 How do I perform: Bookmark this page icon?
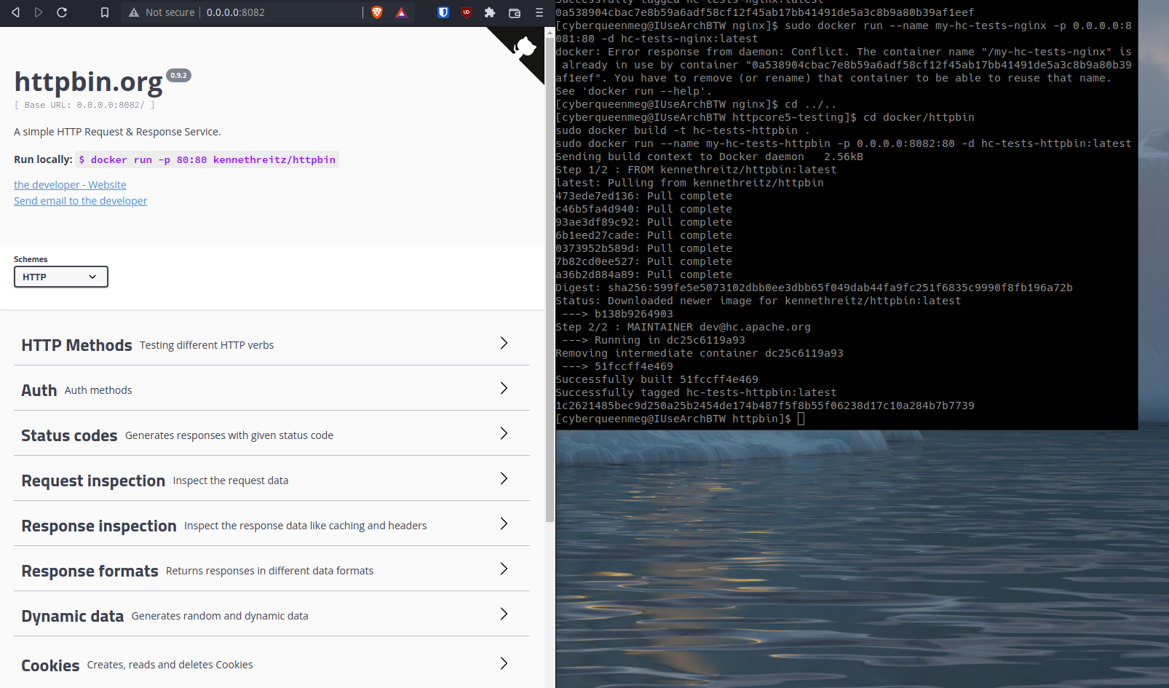[x=105, y=12]
